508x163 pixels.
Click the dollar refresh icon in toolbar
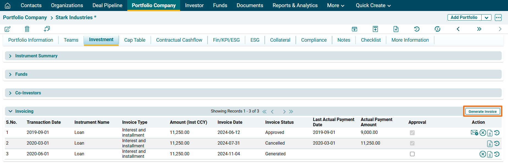(x=437, y=29)
